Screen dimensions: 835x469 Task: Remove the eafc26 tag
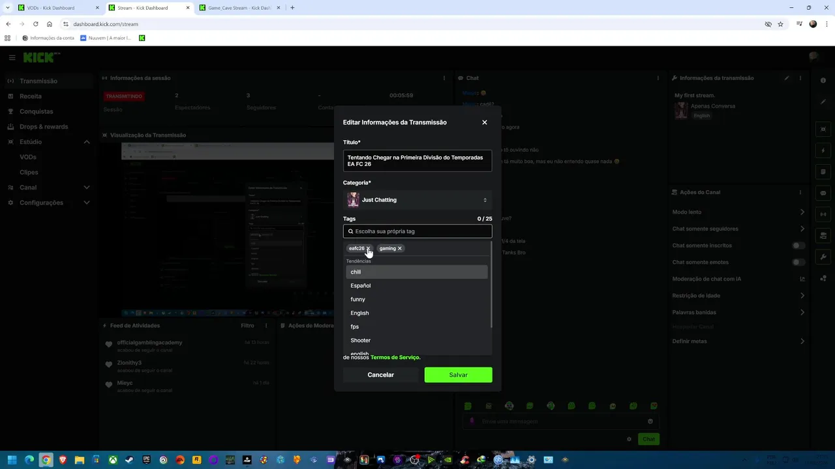pos(368,248)
